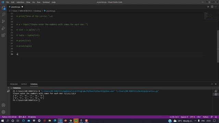Open Source Control view
The height and width of the screenshot is (123, 219).
pyautogui.click(x=3, y=21)
